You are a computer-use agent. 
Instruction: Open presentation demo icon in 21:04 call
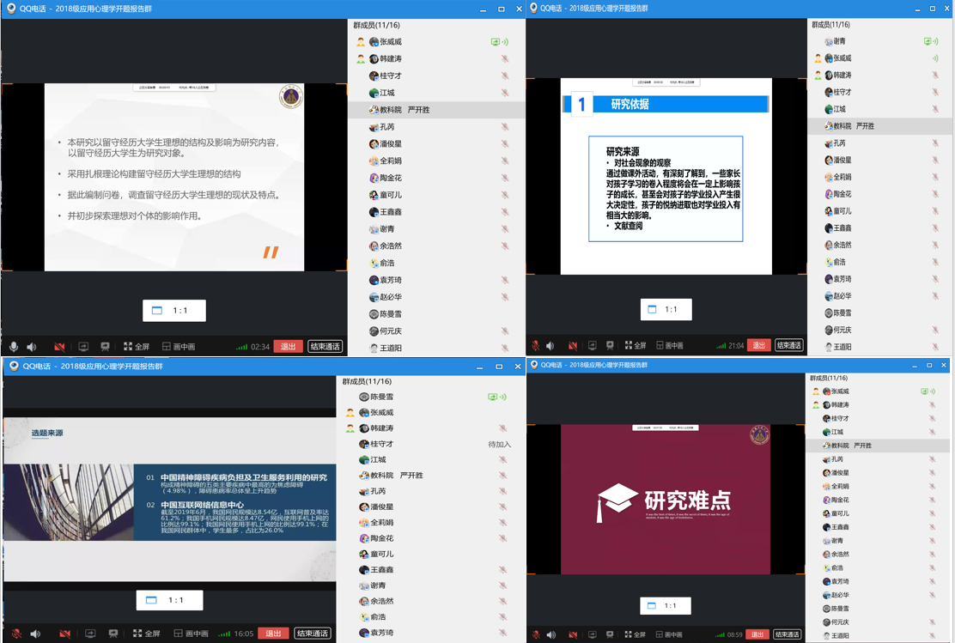[x=611, y=346]
